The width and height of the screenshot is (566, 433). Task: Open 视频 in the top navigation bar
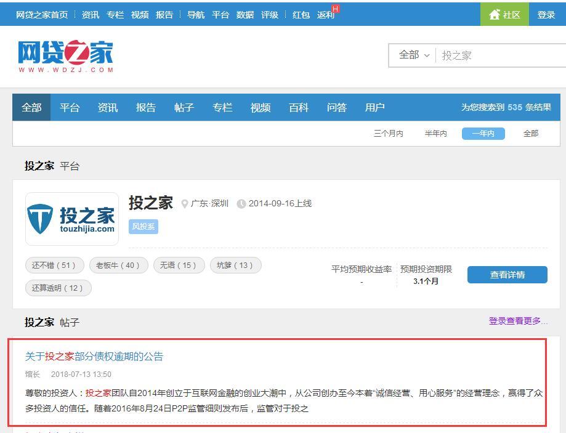click(x=140, y=15)
